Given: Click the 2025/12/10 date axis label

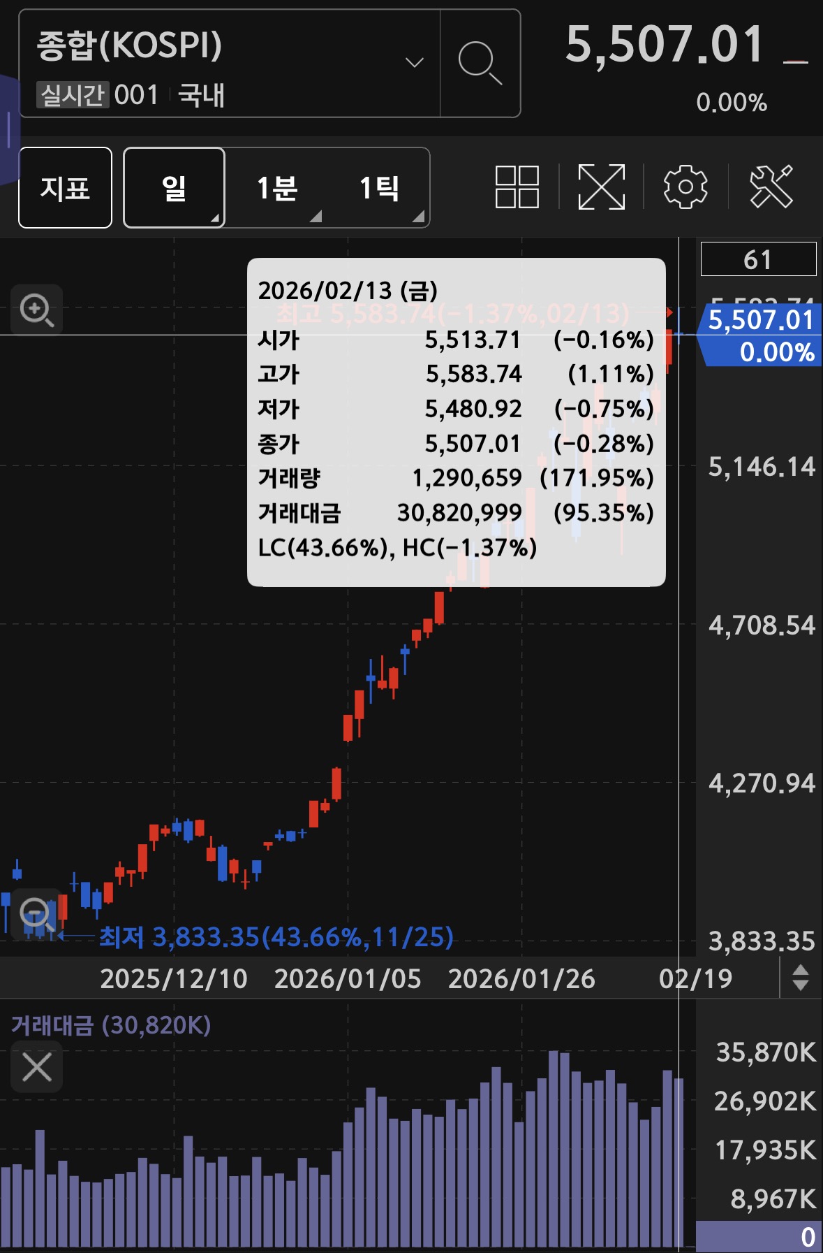Looking at the screenshot, I should pos(174,978).
